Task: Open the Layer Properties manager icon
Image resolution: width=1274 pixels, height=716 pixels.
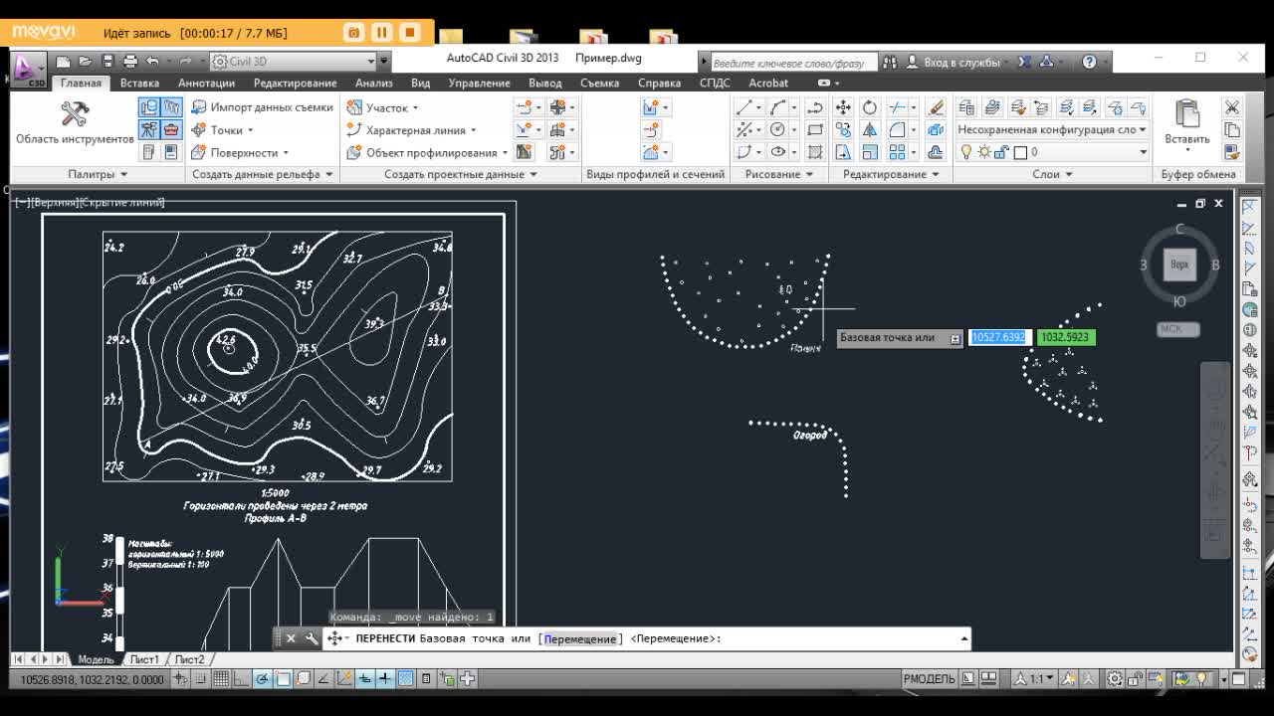Action: pyautogui.click(x=965, y=107)
